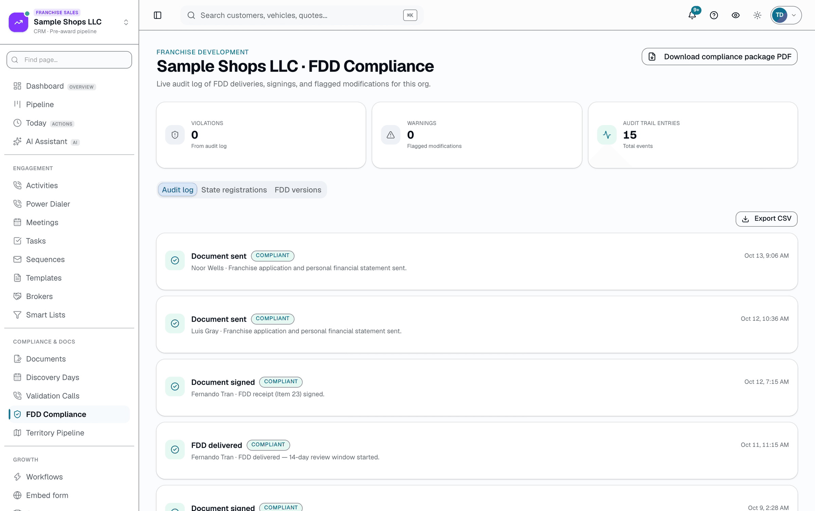Open the TD user avatar menu
This screenshot has width=815, height=511.
[x=786, y=15]
